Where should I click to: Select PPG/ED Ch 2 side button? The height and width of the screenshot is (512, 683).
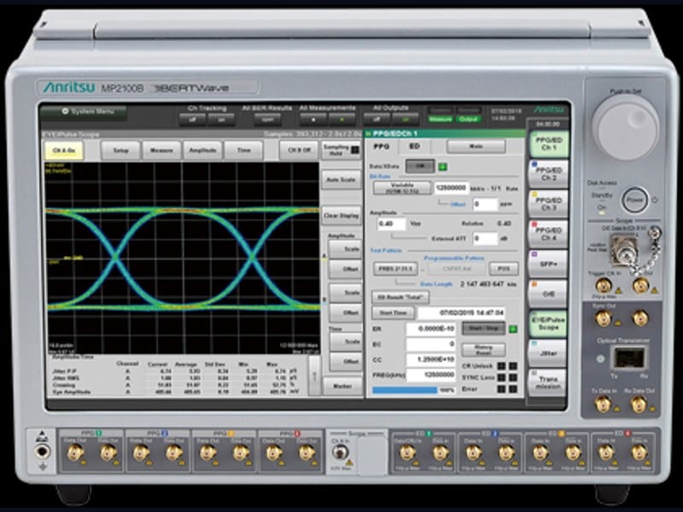tap(548, 174)
